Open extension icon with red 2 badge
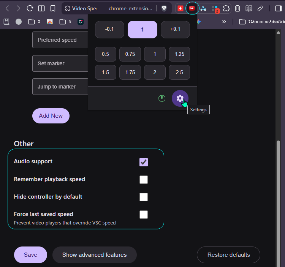 215,9
